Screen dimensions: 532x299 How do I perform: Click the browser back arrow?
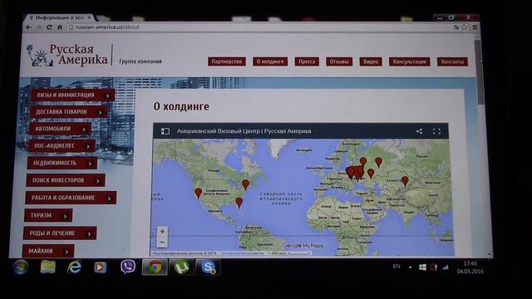coord(29,27)
